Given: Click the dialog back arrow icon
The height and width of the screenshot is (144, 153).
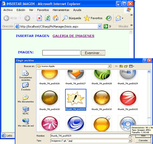Looking at the screenshot, I should click(x=116, y=66).
